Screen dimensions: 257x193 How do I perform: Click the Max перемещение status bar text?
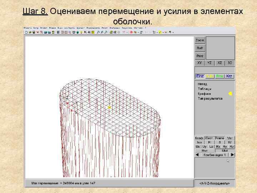point(63,183)
